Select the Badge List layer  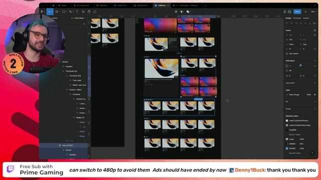tap(80, 117)
